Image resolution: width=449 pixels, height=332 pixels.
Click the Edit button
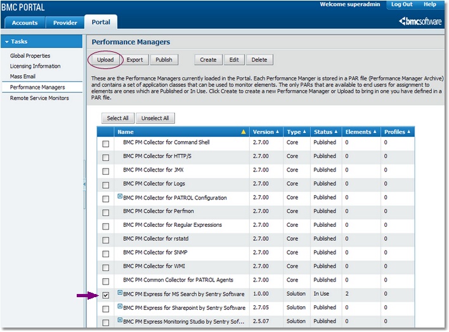coord(234,60)
